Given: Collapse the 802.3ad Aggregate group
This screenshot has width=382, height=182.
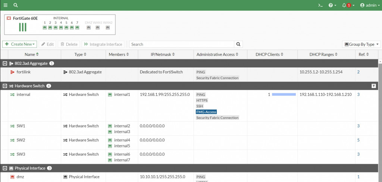Looking at the screenshot, I should tap(4, 63).
